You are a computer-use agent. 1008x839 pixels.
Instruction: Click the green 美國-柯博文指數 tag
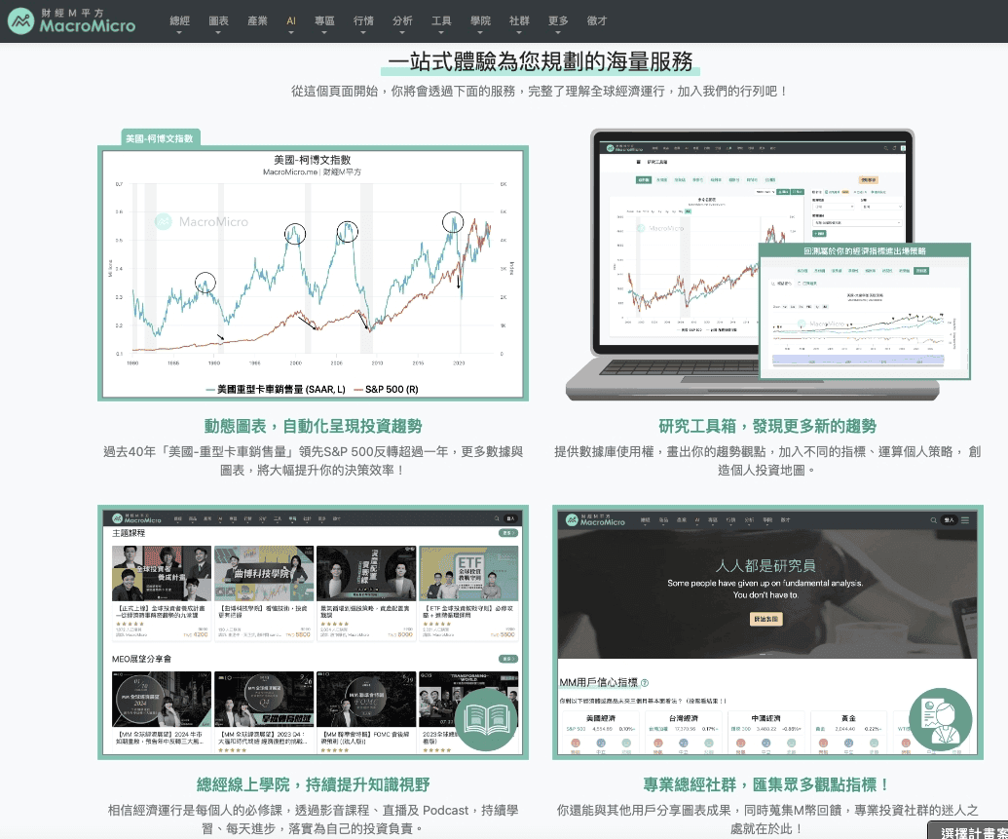160,138
